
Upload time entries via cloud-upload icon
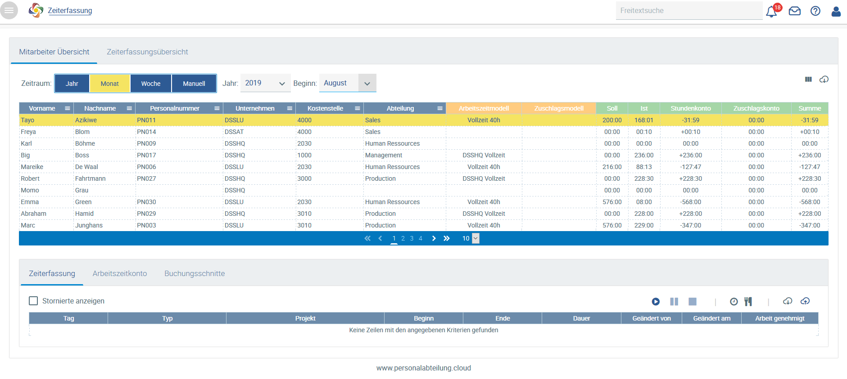click(x=805, y=301)
